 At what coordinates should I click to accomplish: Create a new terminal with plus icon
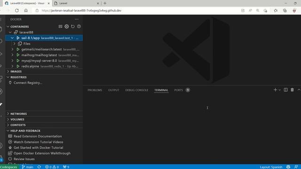pyautogui.click(x=275, y=90)
